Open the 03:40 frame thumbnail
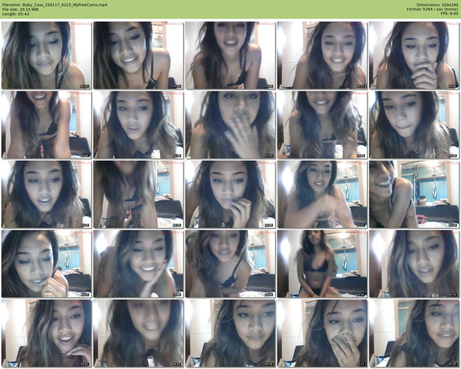The width and height of the screenshot is (461, 369). pyautogui.click(x=138, y=264)
